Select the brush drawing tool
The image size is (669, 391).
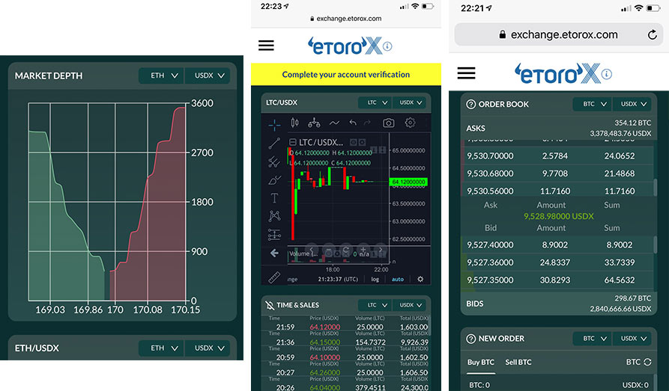click(274, 180)
